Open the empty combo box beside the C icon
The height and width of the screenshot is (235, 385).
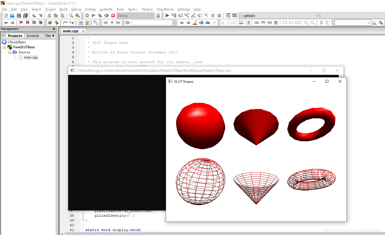pyautogui.click(x=353, y=23)
